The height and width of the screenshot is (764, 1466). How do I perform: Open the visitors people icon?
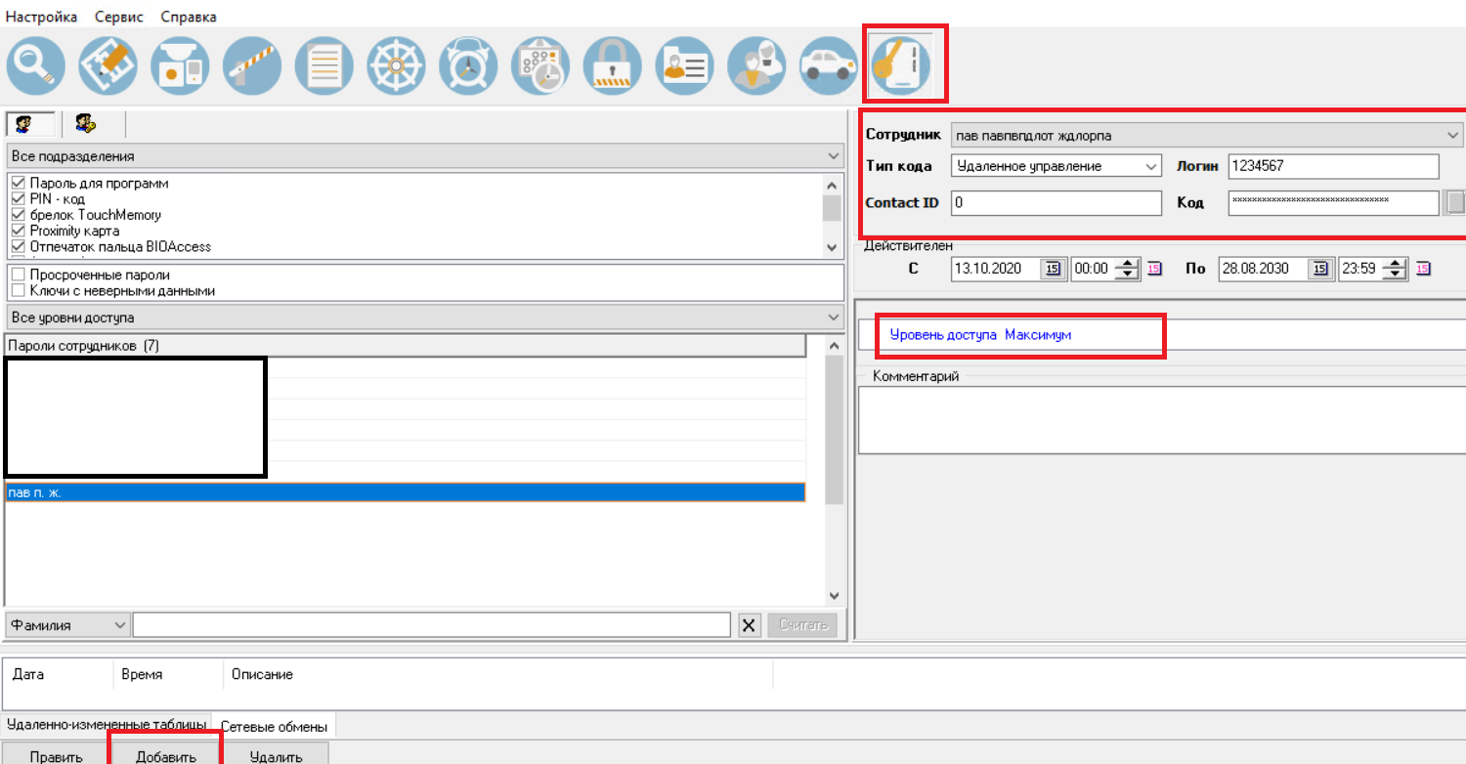tap(757, 65)
